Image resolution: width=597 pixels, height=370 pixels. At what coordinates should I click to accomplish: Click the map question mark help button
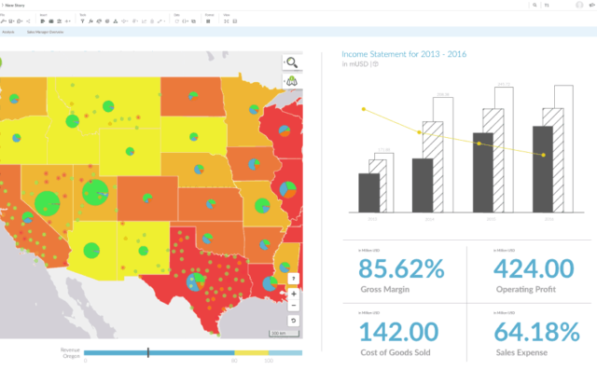click(293, 279)
